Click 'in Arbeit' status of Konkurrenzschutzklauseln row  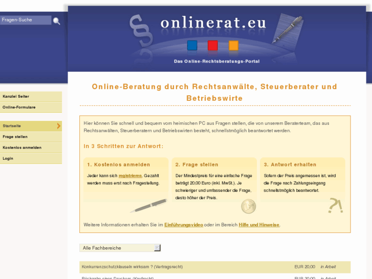(328, 267)
